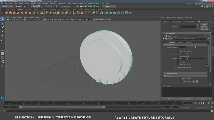Choose the Lasso Select tool
The image size is (214, 120).
[x=2, y=24]
